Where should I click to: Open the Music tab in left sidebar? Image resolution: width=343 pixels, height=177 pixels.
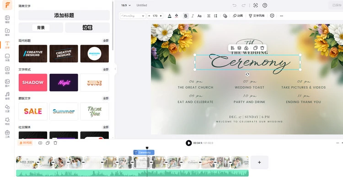click(7, 96)
